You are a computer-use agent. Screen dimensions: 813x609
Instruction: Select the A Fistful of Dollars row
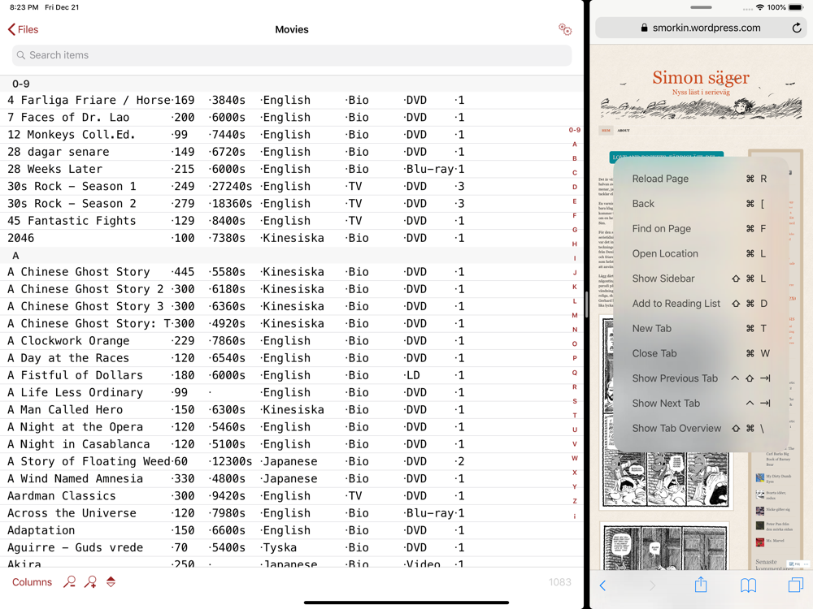[292, 375]
